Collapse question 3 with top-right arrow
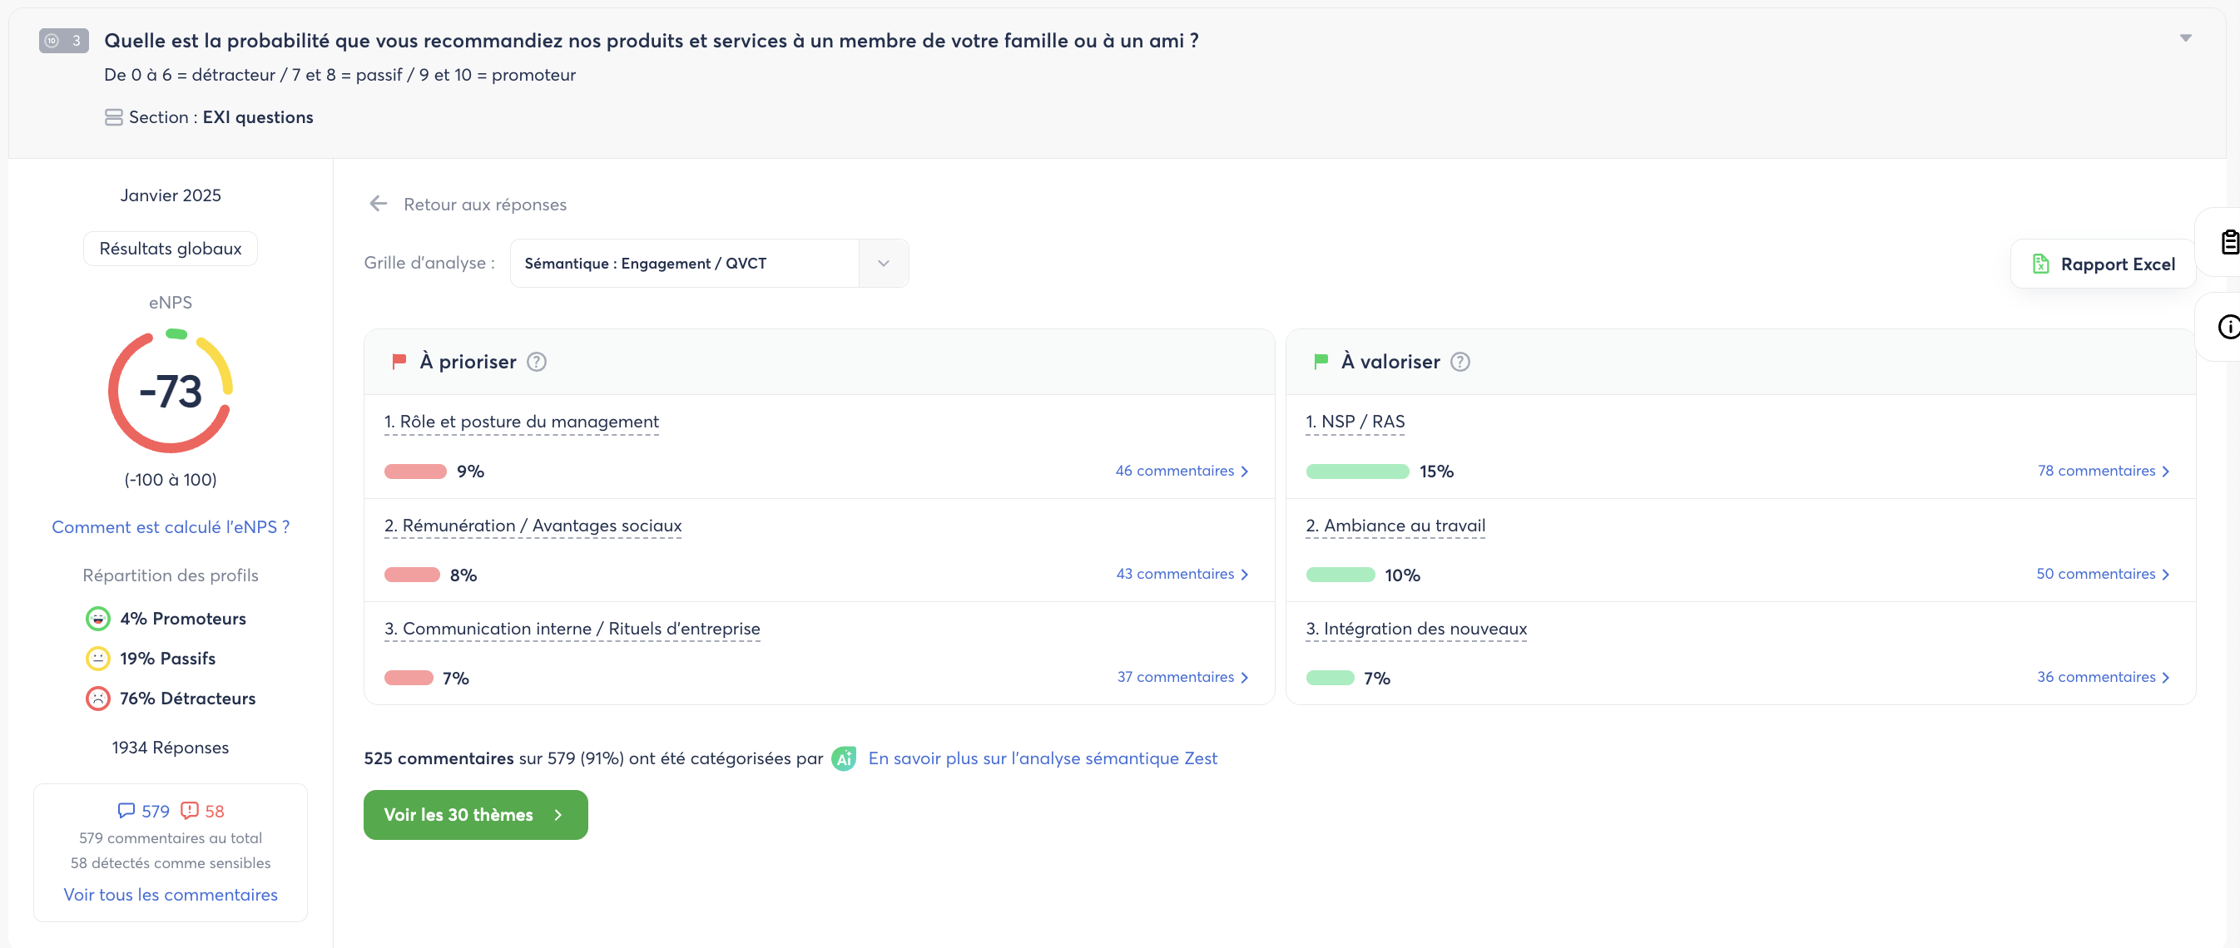This screenshot has height=948, width=2240. point(2184,38)
